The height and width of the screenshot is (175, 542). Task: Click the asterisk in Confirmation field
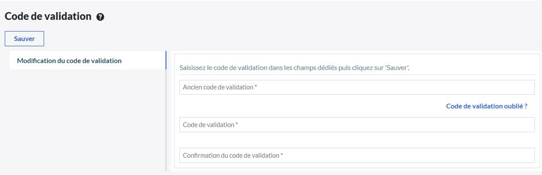282,155
